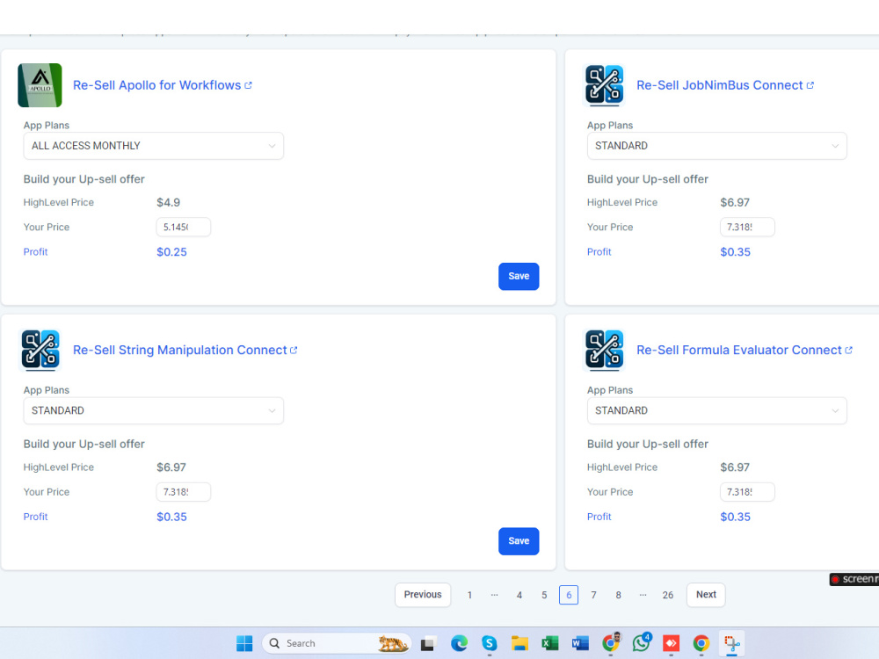Screen dimensions: 879x659
Task: Open Re-Sell JobNimBus Connect link
Action: pos(720,85)
